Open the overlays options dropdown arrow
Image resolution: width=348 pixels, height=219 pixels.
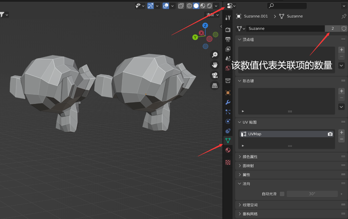[172, 6]
